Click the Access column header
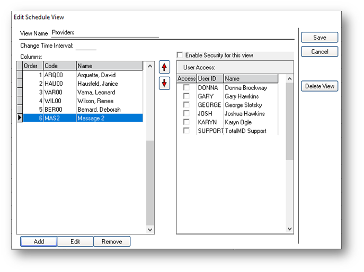 [x=187, y=79]
